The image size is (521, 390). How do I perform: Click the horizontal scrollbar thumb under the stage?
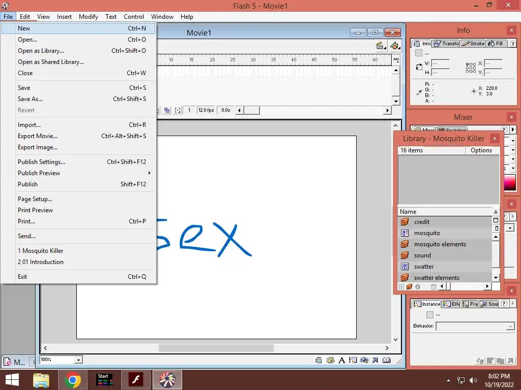pyautogui.click(x=216, y=348)
